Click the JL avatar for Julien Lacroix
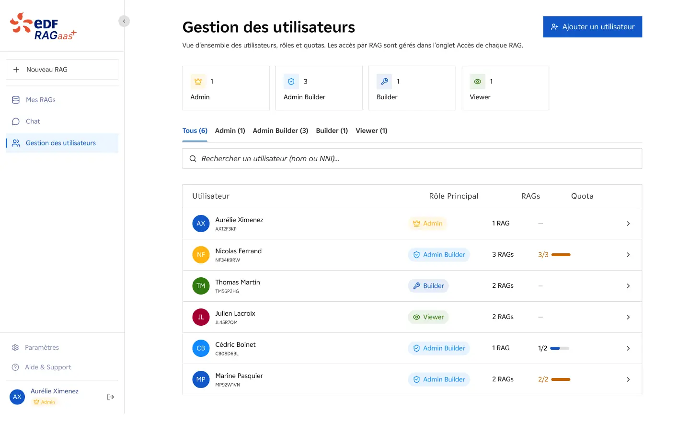 [x=201, y=317]
